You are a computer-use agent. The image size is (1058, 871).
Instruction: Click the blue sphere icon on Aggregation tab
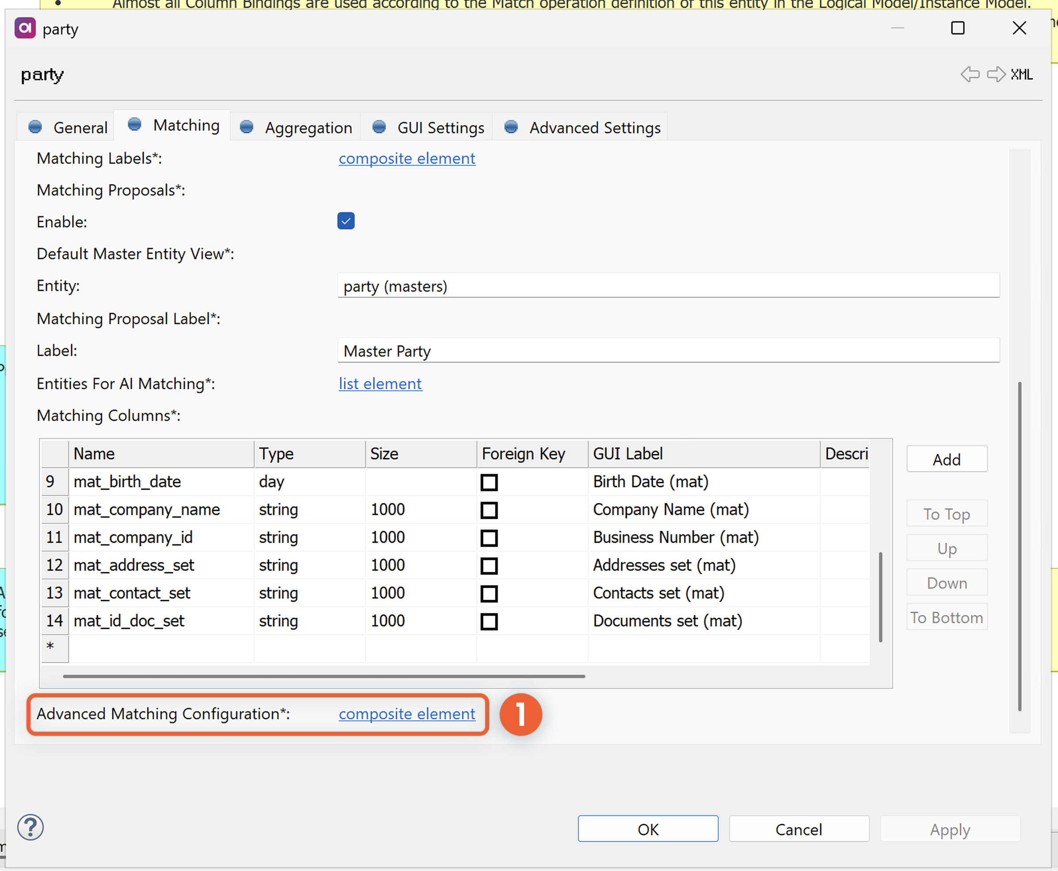(246, 127)
